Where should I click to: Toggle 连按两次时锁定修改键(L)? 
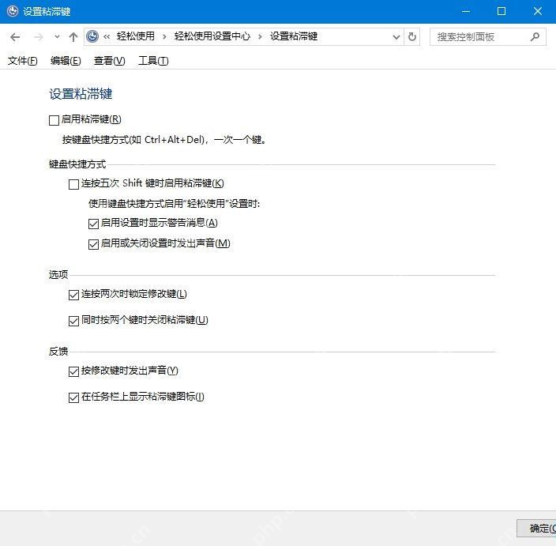tap(73, 296)
